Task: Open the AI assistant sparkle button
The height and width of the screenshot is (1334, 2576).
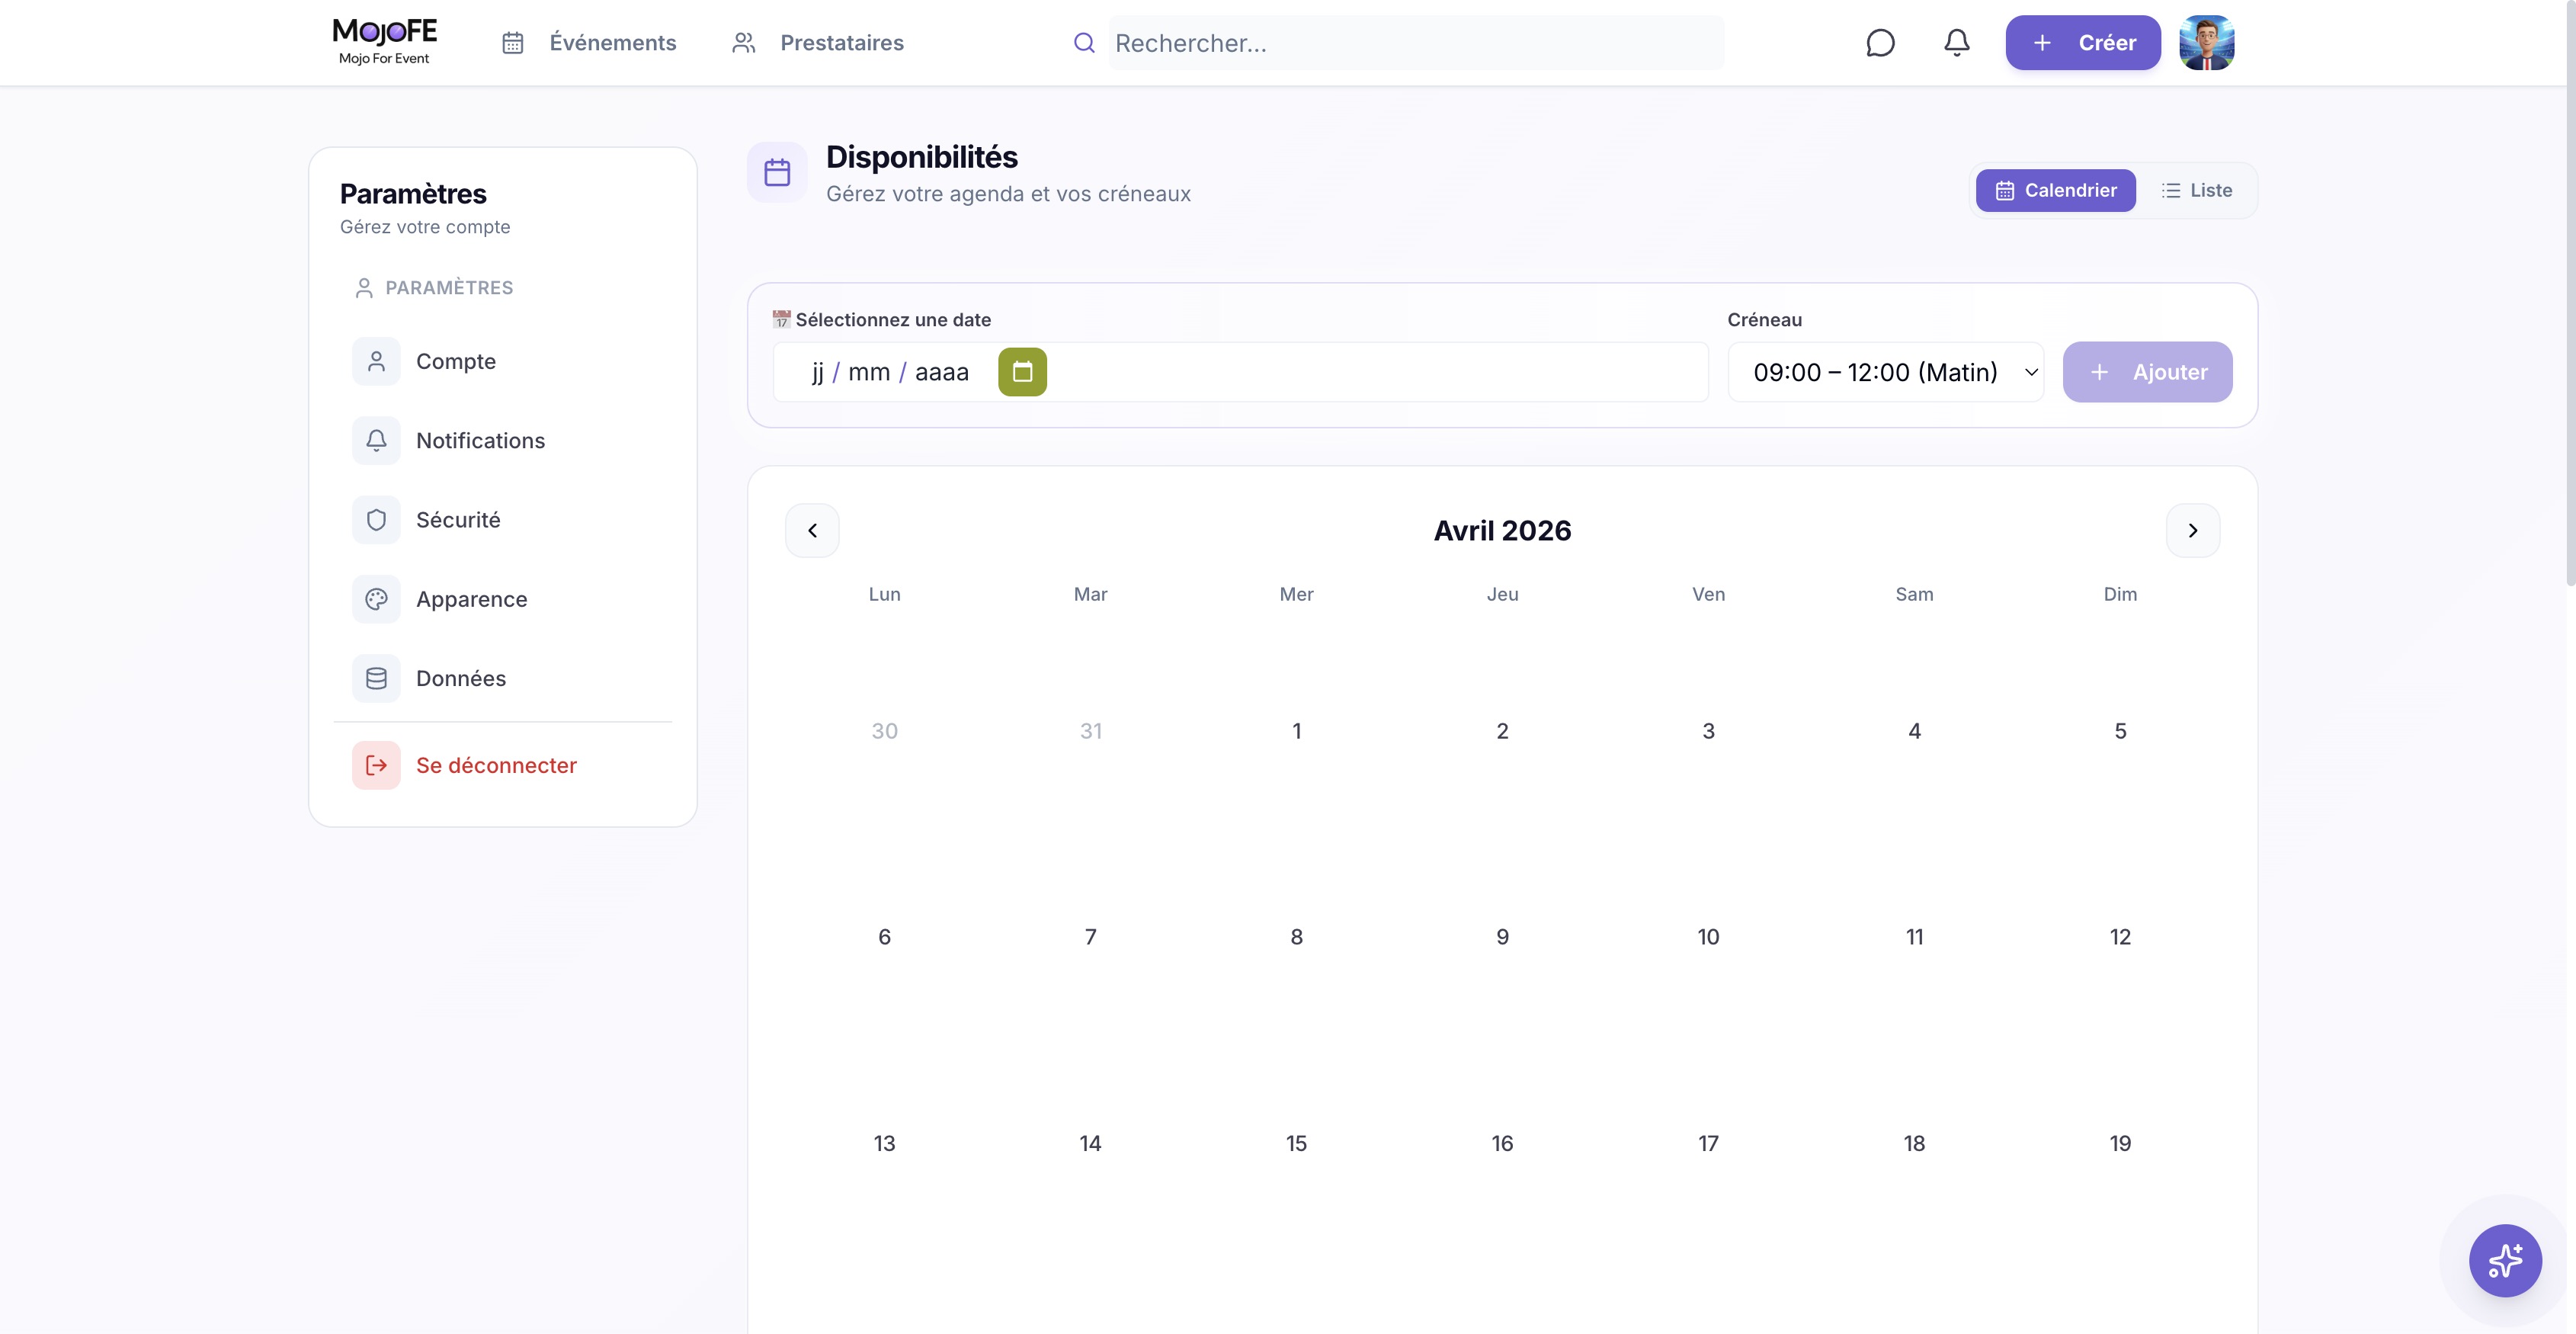Action: click(x=2505, y=1260)
